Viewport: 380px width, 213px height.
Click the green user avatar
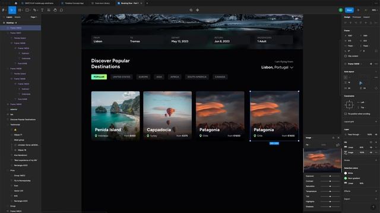340,10
